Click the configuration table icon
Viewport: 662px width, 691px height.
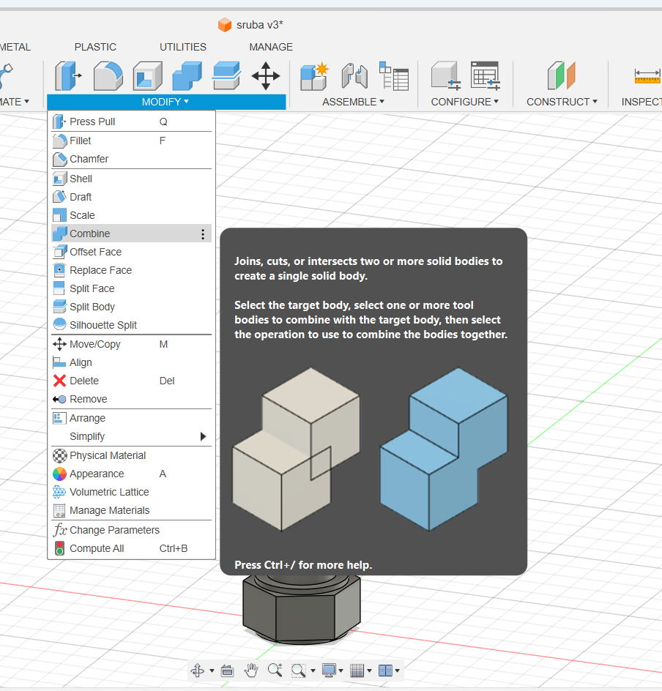(486, 76)
